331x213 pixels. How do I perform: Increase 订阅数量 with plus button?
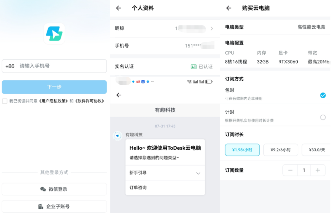[x=318, y=170]
